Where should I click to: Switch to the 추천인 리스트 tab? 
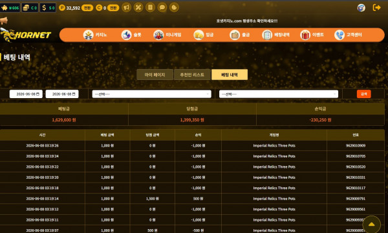pos(192,75)
